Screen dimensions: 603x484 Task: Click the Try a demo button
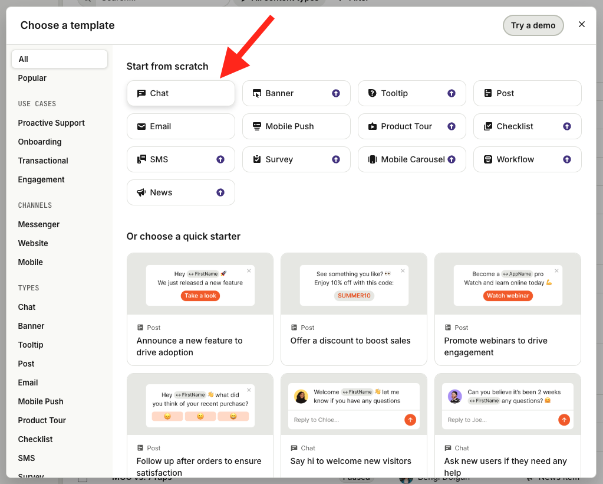click(x=533, y=25)
